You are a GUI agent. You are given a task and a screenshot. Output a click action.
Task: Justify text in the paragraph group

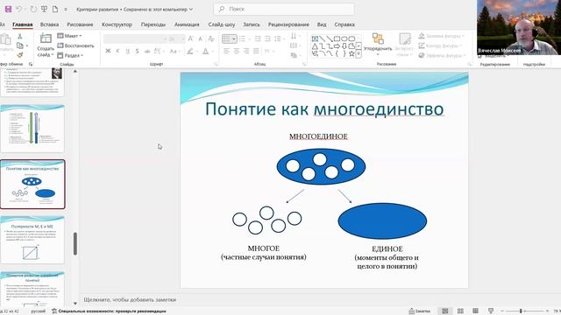[x=256, y=52]
